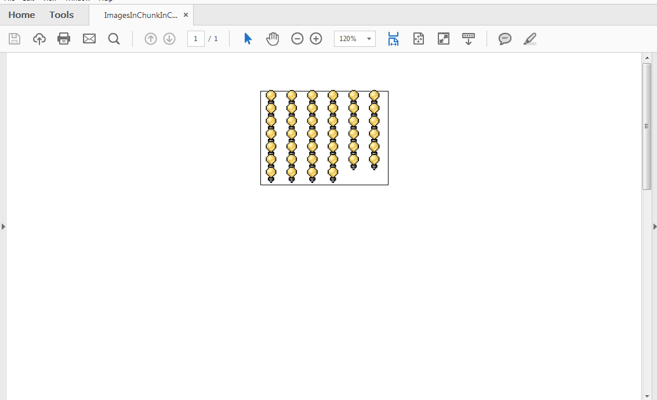Screen dimensions: 657x400
Task: Enter full screen mode
Action: [443, 39]
